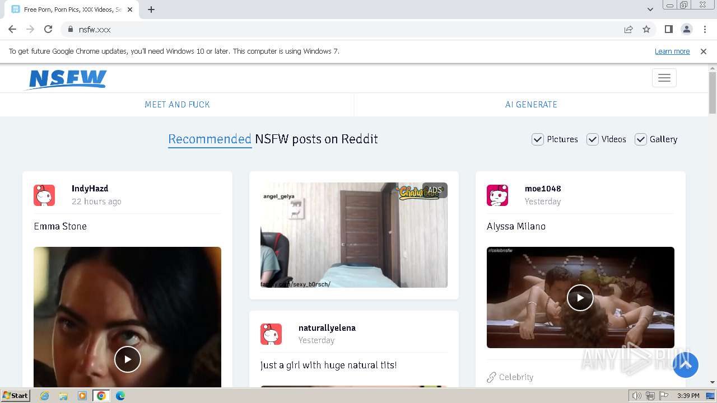
Task: Open the Learn more link
Action: point(672,51)
